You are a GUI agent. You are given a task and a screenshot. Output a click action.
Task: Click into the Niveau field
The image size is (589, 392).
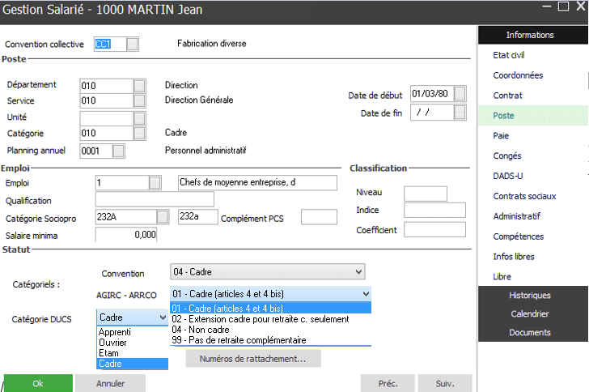(426, 194)
